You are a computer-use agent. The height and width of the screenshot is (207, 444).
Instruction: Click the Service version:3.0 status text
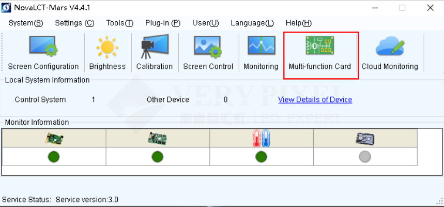coord(87,200)
